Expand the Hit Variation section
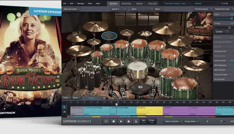 [x=223, y=79]
